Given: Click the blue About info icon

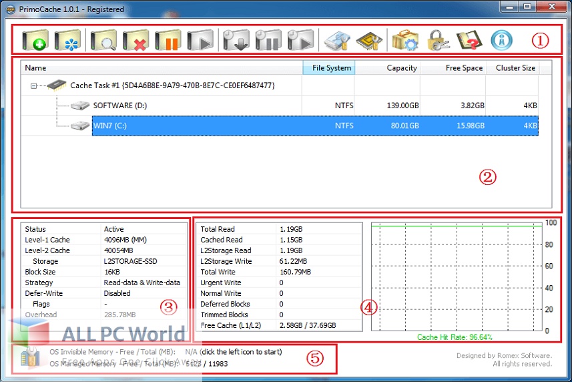Looking at the screenshot, I should (x=502, y=40).
